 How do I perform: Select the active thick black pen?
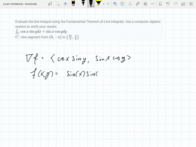90,3
